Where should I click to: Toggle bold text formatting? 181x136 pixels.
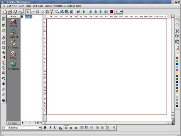point(45,128)
